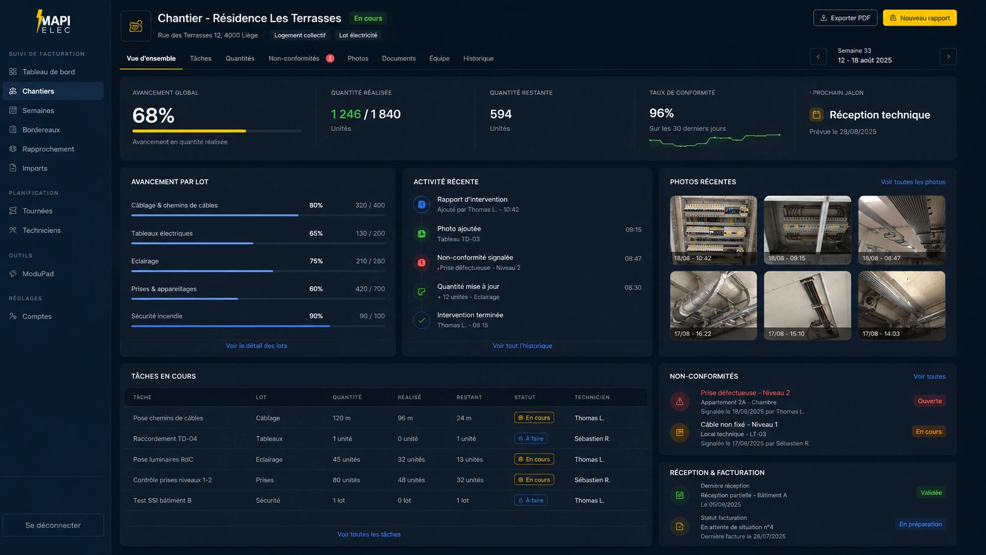Open the photo dated 17/08 - 15:10

pyautogui.click(x=808, y=306)
